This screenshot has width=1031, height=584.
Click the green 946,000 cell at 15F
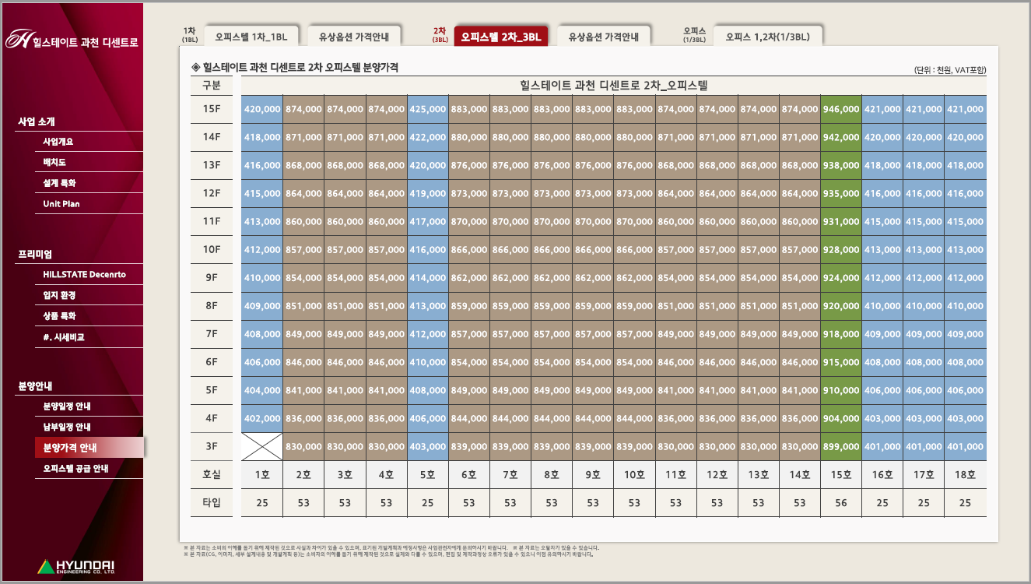pyautogui.click(x=841, y=109)
